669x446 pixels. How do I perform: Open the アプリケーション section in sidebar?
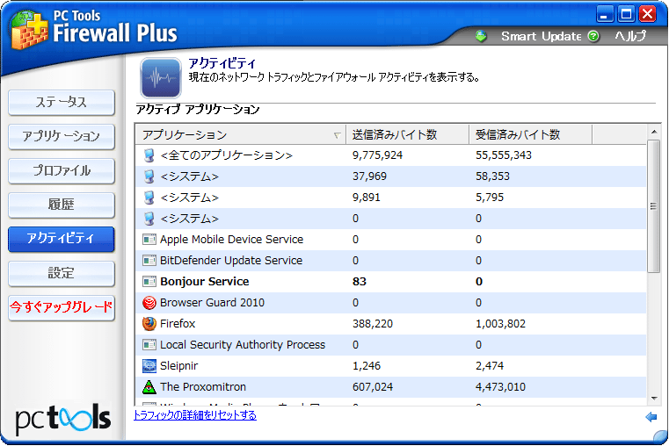coord(62,136)
